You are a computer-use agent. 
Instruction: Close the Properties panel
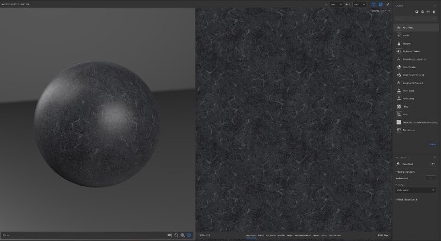pos(435,158)
